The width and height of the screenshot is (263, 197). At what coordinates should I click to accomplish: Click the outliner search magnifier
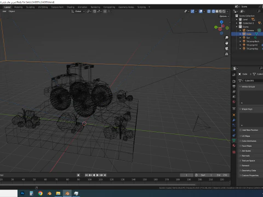coord(259,11)
